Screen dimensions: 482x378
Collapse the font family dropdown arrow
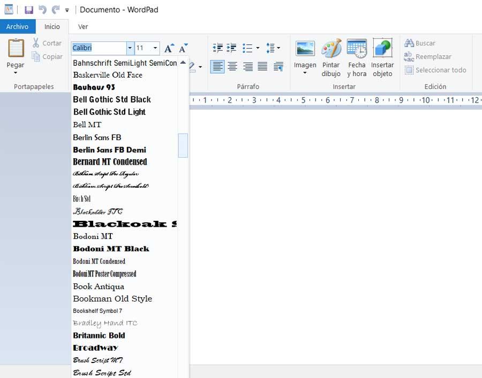click(x=130, y=48)
